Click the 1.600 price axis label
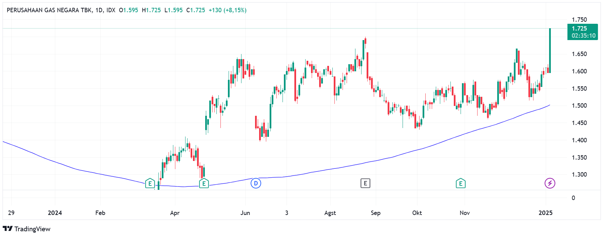This screenshot has width=603, height=235. [579, 71]
